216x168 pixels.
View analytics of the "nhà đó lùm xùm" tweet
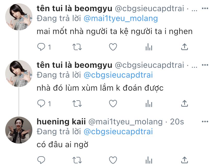(x=149, y=104)
